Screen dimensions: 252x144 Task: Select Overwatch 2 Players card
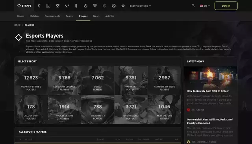point(131,109)
